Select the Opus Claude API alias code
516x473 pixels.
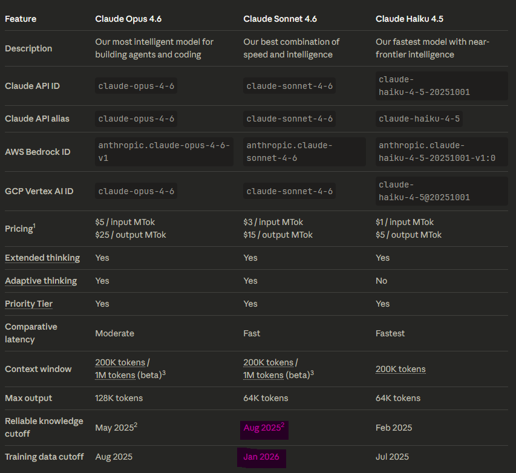(136, 119)
